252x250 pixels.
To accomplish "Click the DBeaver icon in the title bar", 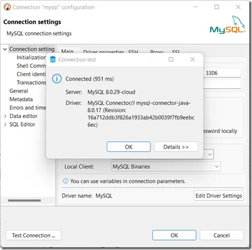I will [x=7, y=7].
